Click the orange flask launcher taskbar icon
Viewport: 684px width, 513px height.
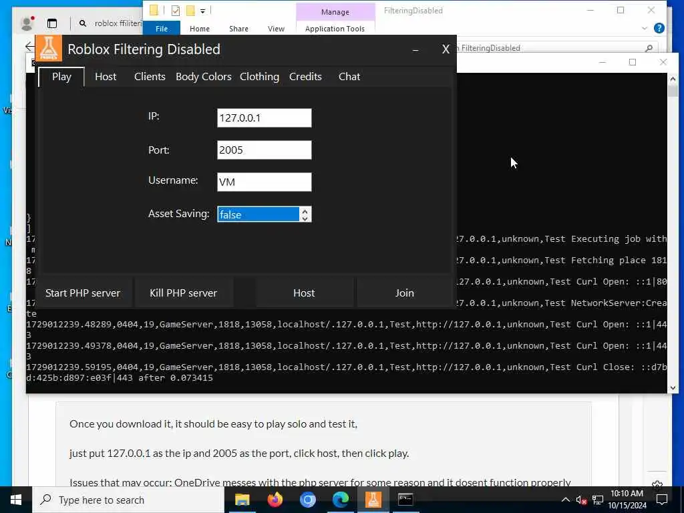point(373,500)
